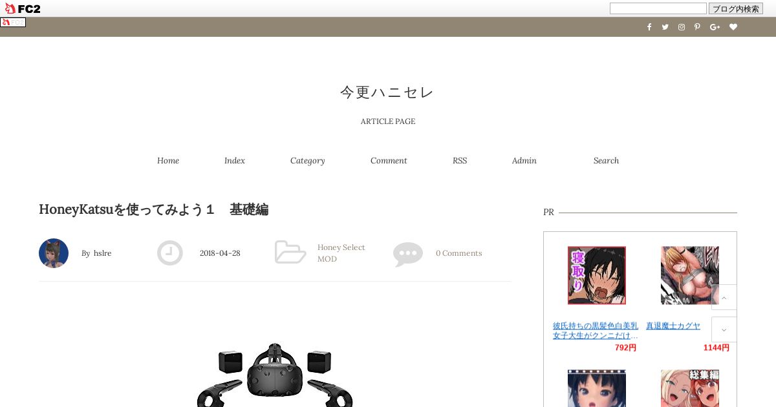
Task: Click the ブログ内検索 search button
Action: [736, 8]
